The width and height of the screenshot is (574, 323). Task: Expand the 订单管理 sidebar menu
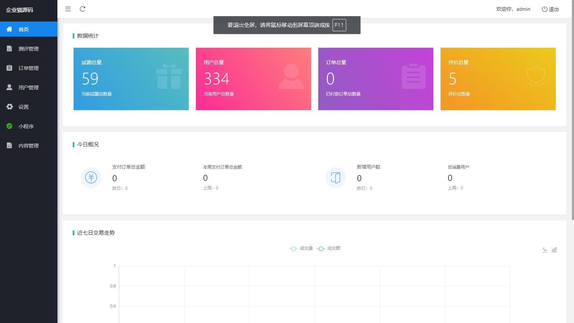click(28, 68)
